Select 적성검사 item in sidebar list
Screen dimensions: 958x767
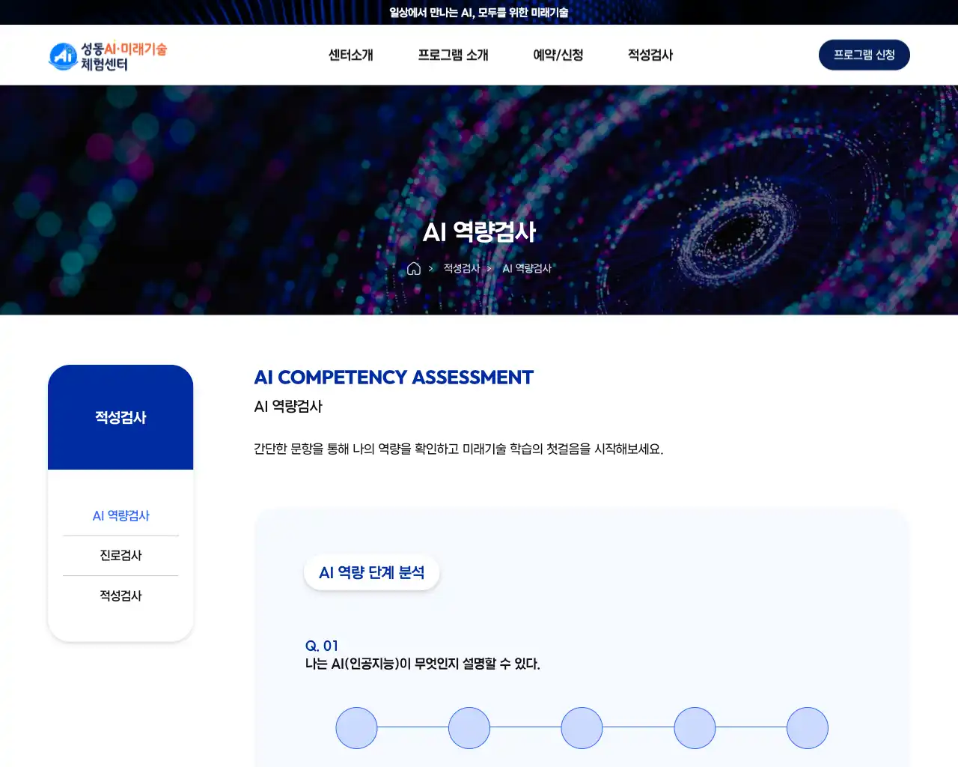pos(120,595)
